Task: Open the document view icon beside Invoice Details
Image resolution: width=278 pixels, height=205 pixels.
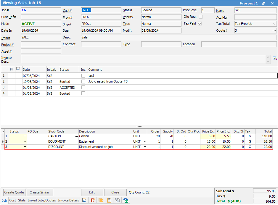Action: [84, 200]
